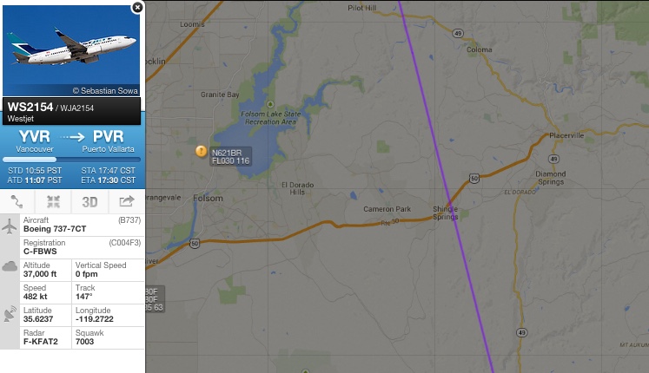Image resolution: width=649 pixels, height=373 pixels.
Task: Click the center-on-aircraft arrows icon
Action: [53, 201]
